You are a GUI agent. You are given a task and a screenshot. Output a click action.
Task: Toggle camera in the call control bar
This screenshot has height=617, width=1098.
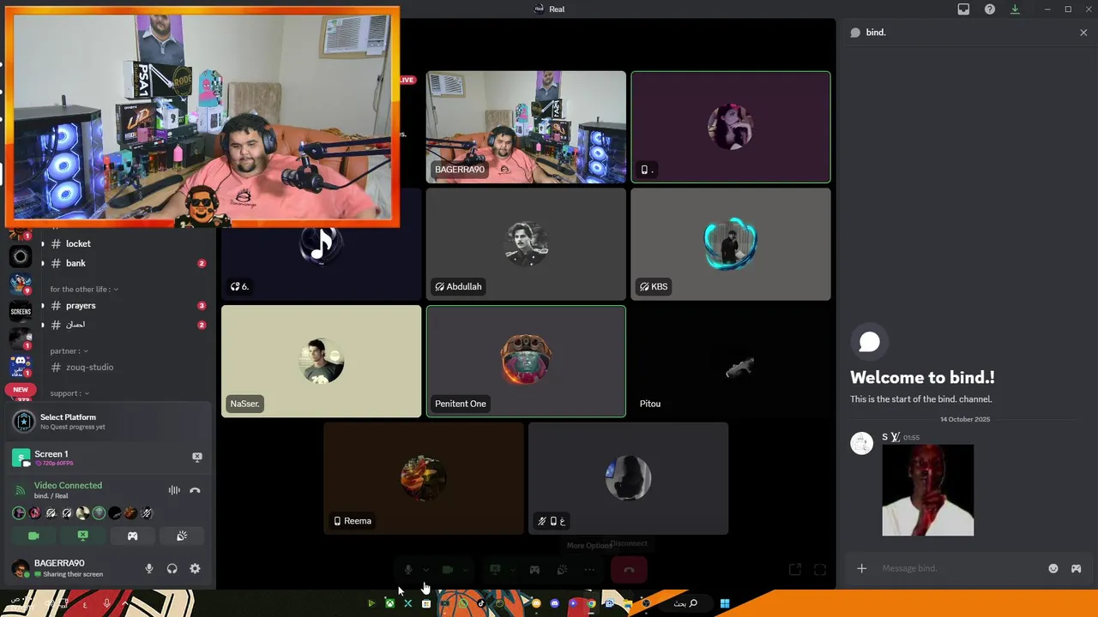(x=448, y=570)
